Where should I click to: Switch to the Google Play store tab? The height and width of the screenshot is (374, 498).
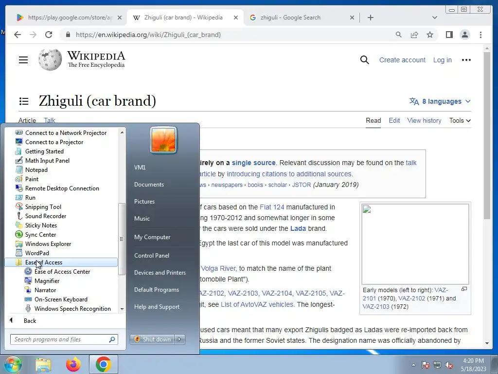click(70, 18)
